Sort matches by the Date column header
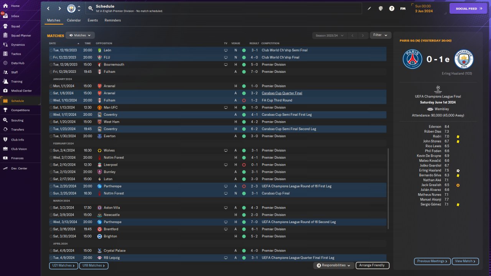The height and width of the screenshot is (276, 491). tap(53, 43)
